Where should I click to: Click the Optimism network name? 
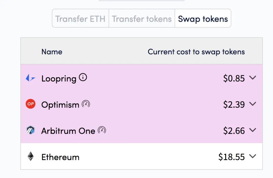60,105
